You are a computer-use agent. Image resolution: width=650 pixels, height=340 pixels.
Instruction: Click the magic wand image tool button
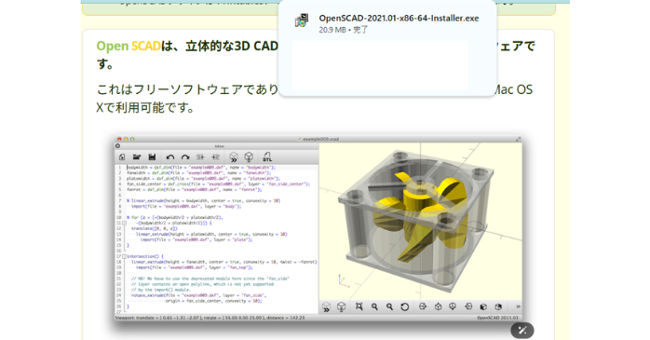pos(522,331)
